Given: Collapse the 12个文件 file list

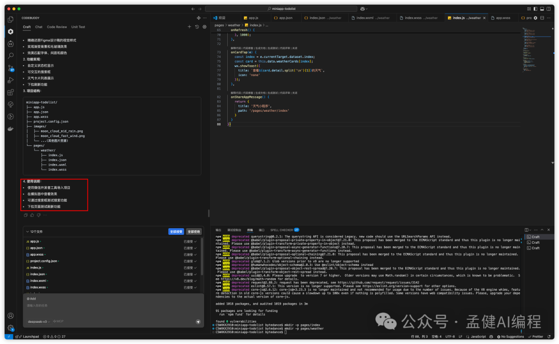Looking at the screenshot, I should [x=27, y=232].
